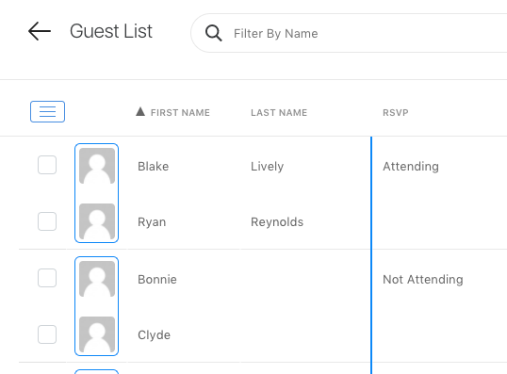The image size is (507, 374).
Task: Click Ryan's avatar placeholder icon
Action: (97, 221)
